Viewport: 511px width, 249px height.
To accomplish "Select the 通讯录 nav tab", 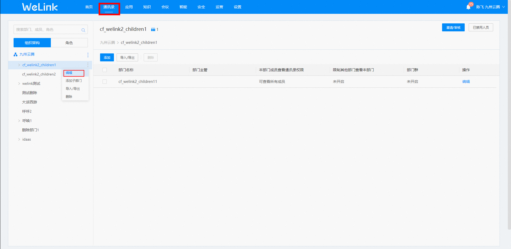I will [109, 7].
